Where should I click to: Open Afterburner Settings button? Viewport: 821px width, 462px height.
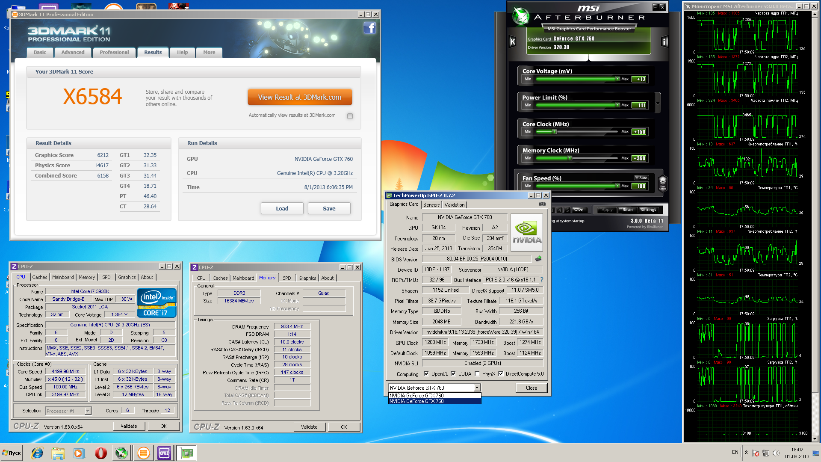point(648,210)
